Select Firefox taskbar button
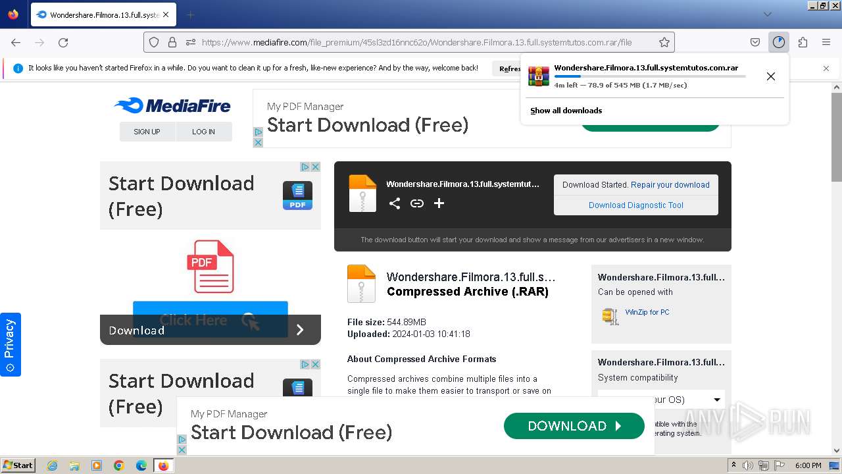 (163, 465)
